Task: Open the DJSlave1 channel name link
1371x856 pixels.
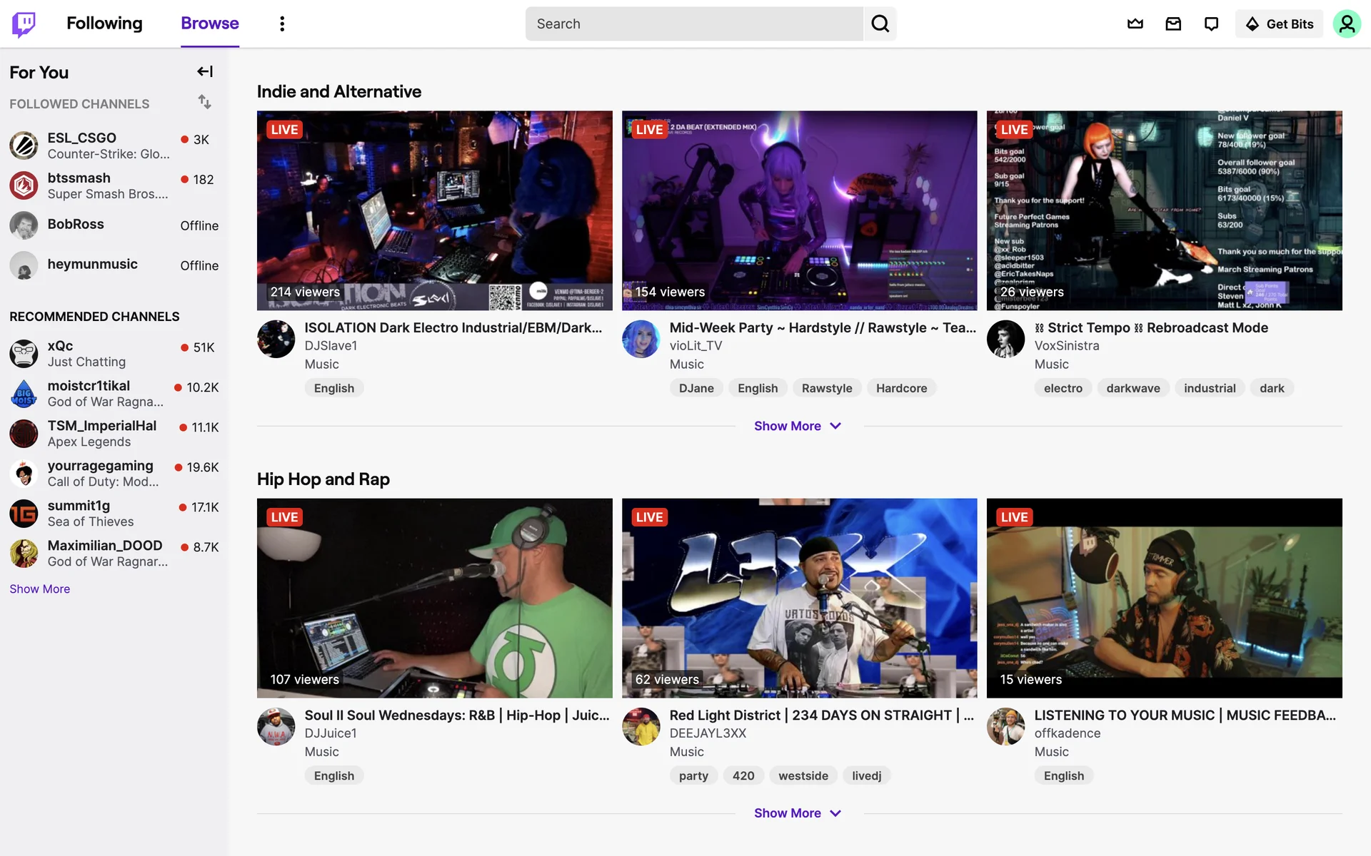Action: click(331, 346)
